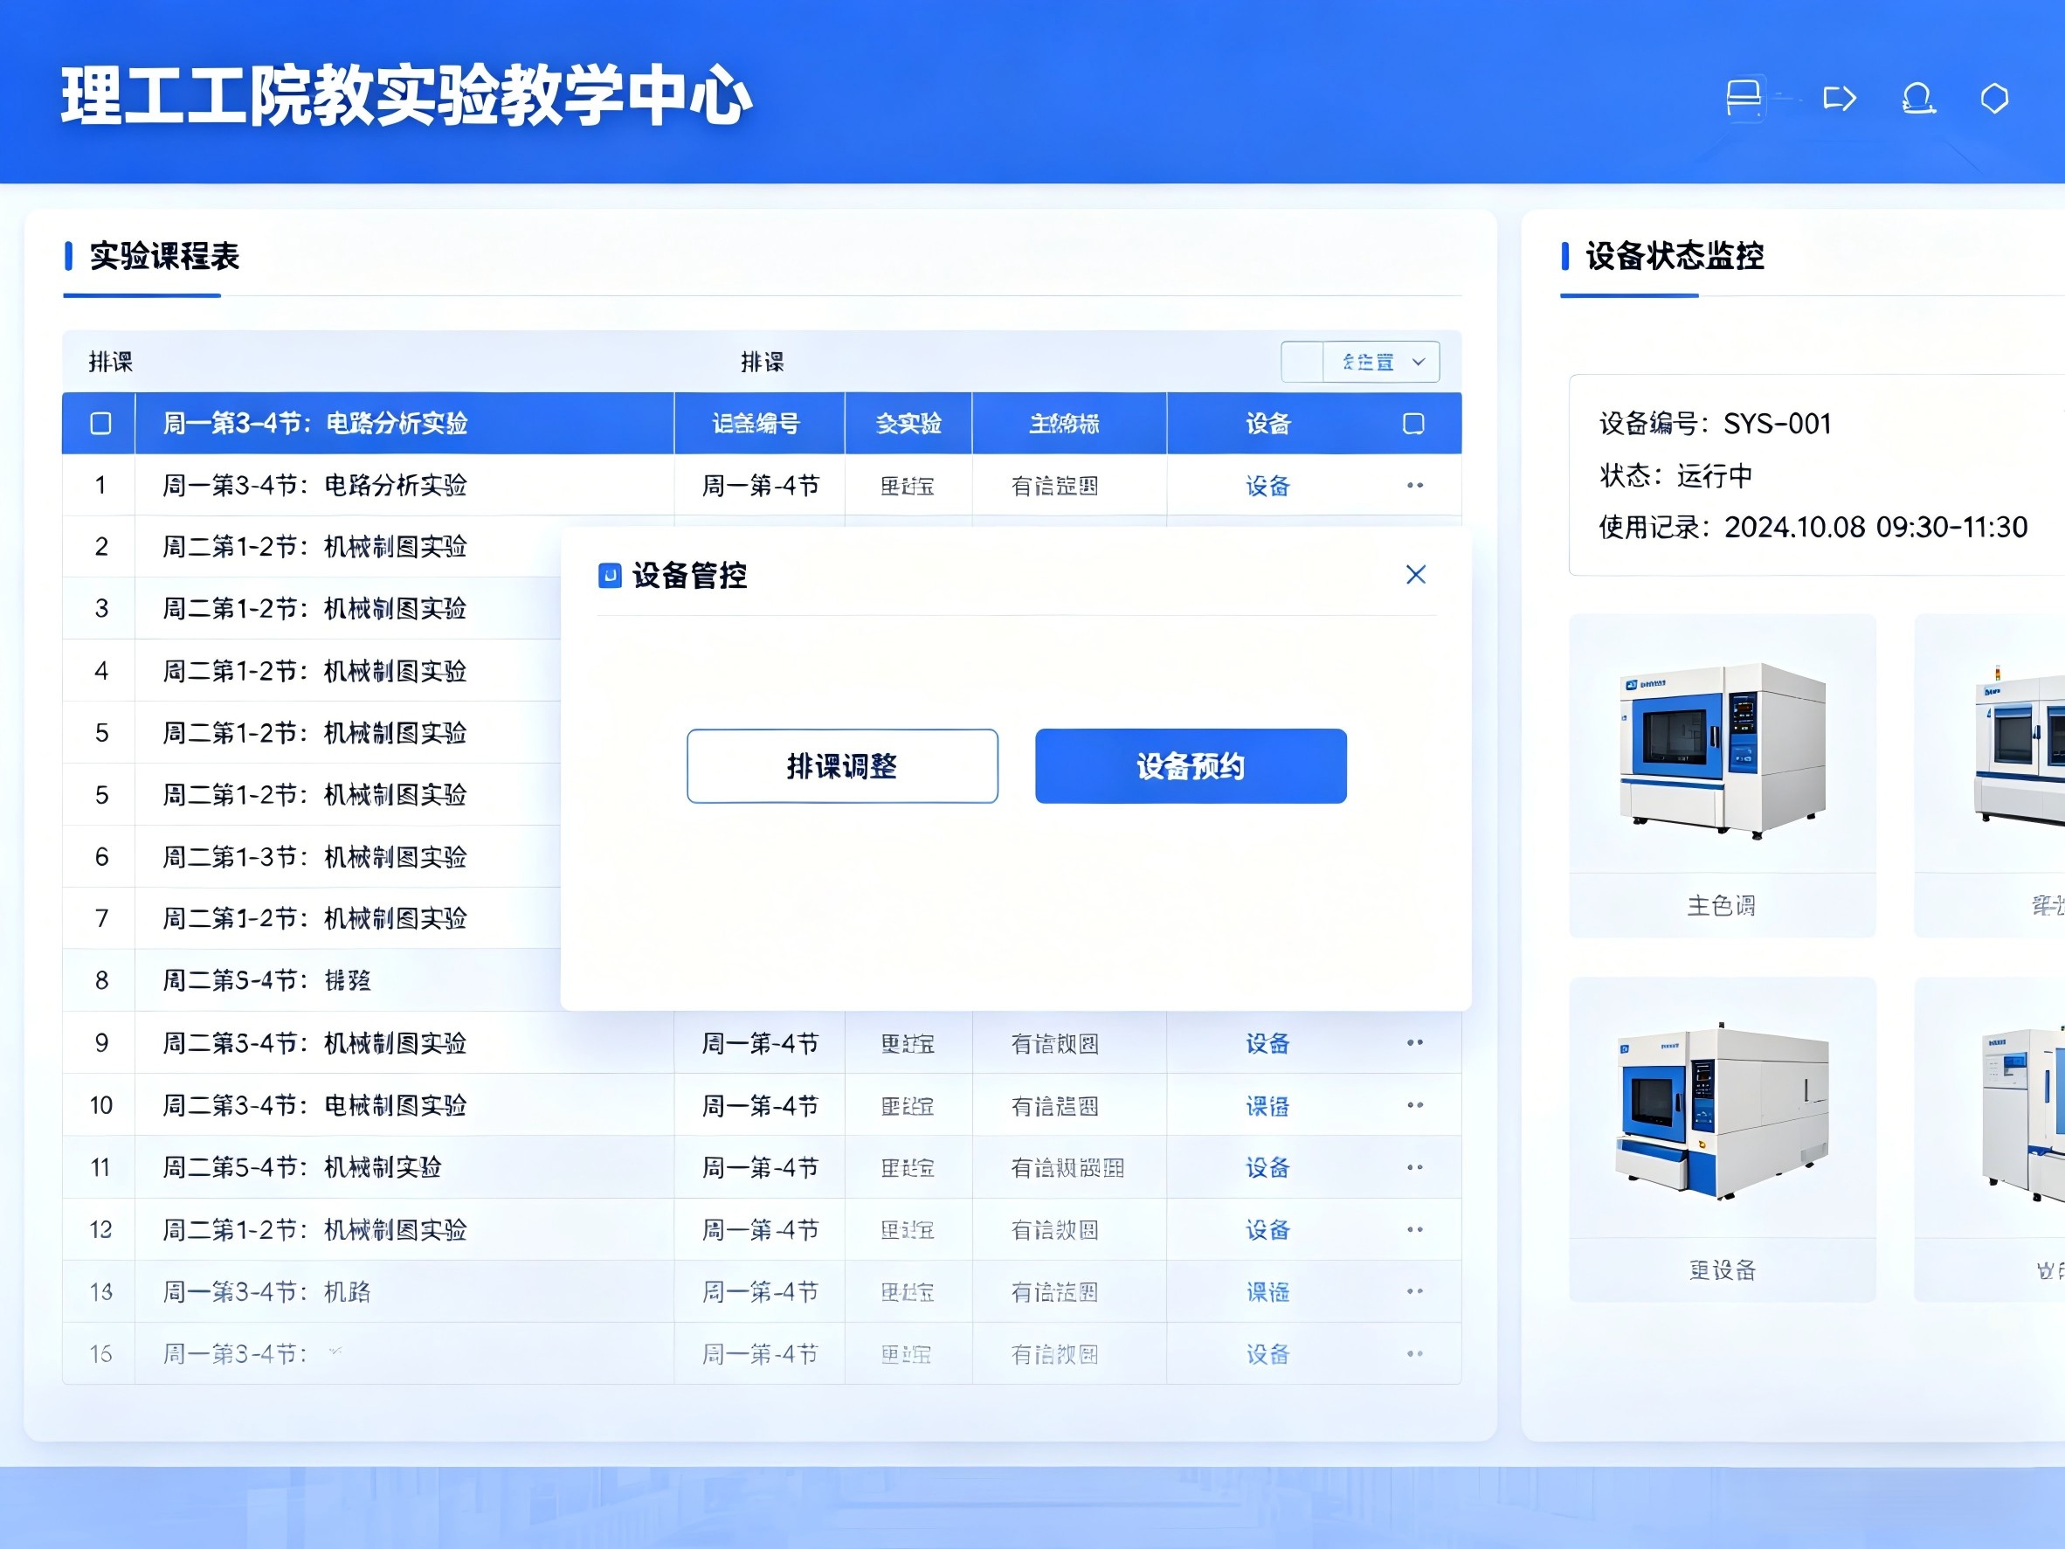
Task: Switch to the 设备状态监控 tab
Action: point(1674,257)
